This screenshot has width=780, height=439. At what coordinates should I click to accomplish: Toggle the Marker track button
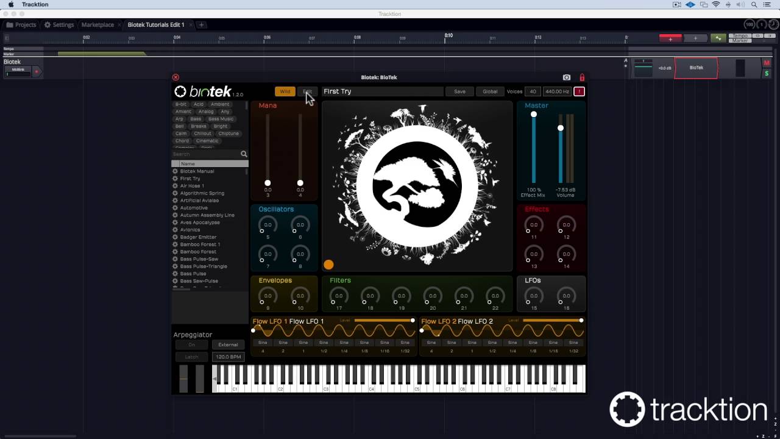[740, 40]
